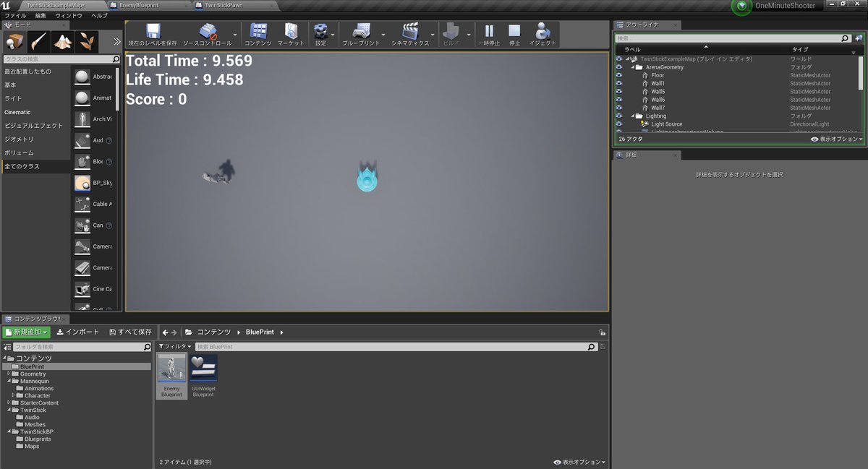Pause (一時停止) the play session
Screen dimensions: 868x469
[489, 34]
